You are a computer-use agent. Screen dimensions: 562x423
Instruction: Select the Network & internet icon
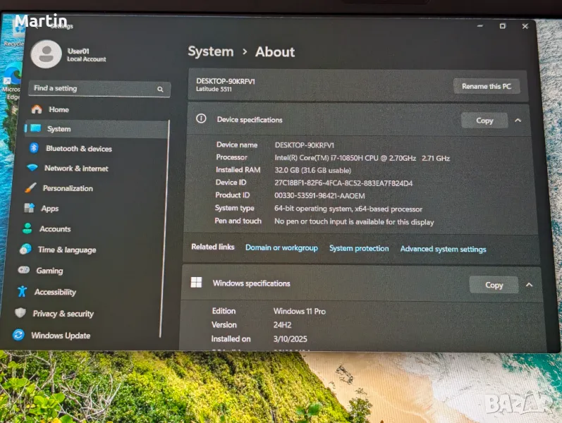32,168
